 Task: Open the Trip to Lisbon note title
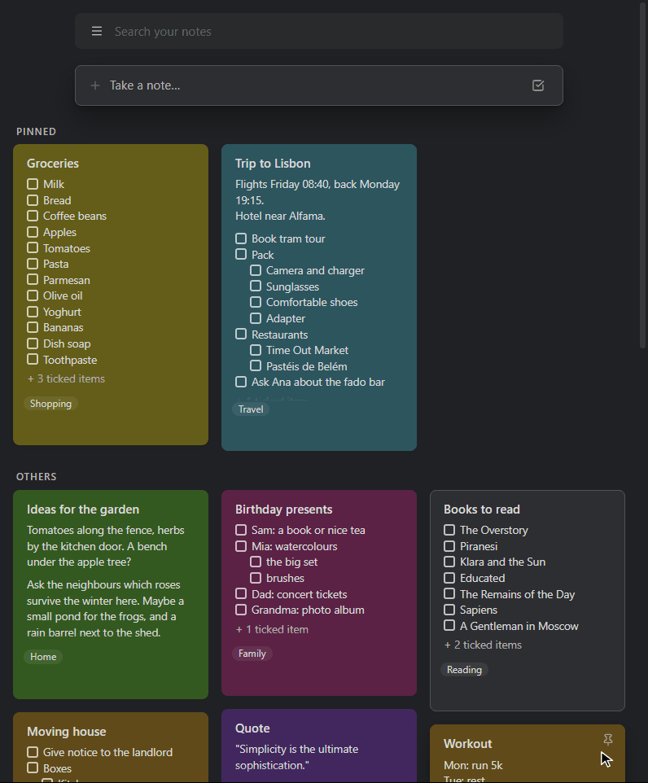point(273,164)
